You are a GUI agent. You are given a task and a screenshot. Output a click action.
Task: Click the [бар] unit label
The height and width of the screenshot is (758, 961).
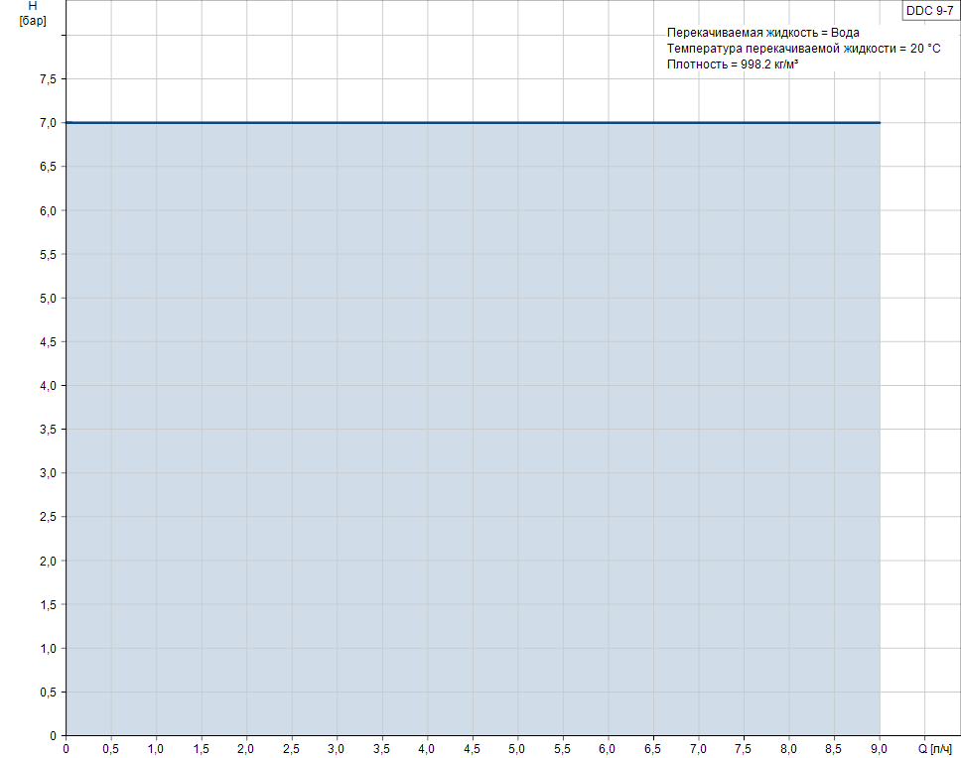33,21
